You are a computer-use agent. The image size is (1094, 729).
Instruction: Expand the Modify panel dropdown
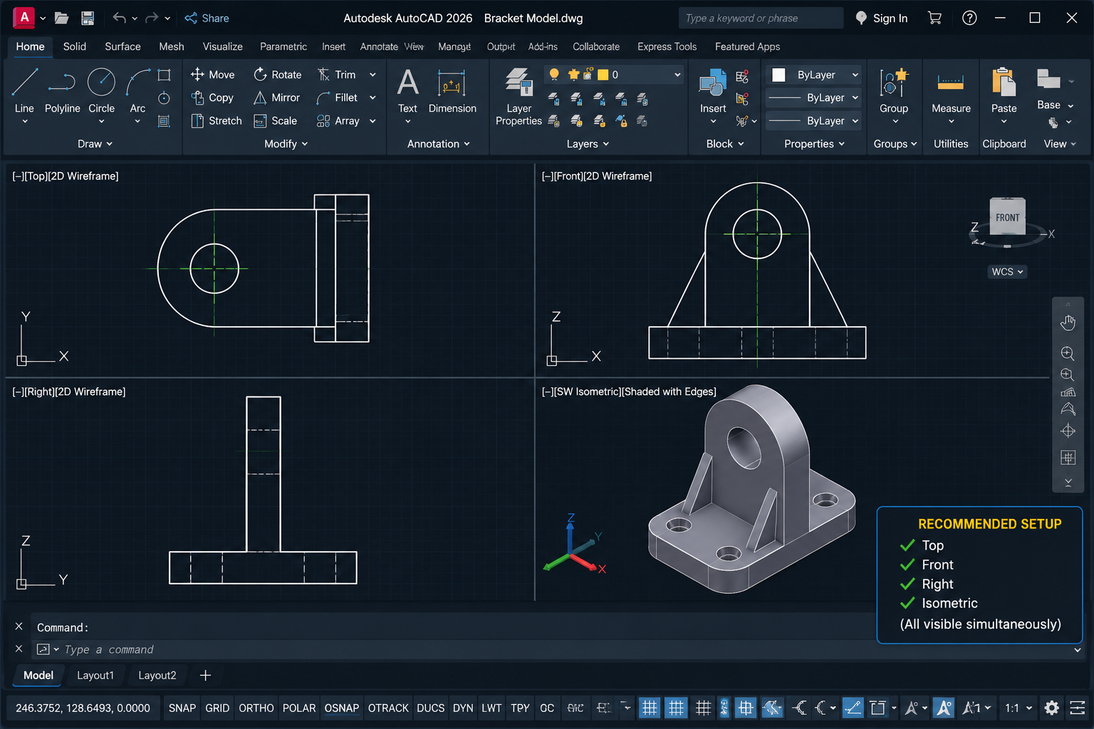pos(286,144)
